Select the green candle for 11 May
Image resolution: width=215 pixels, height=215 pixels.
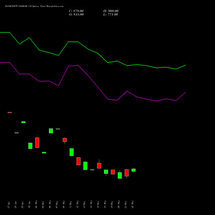[72, 152]
